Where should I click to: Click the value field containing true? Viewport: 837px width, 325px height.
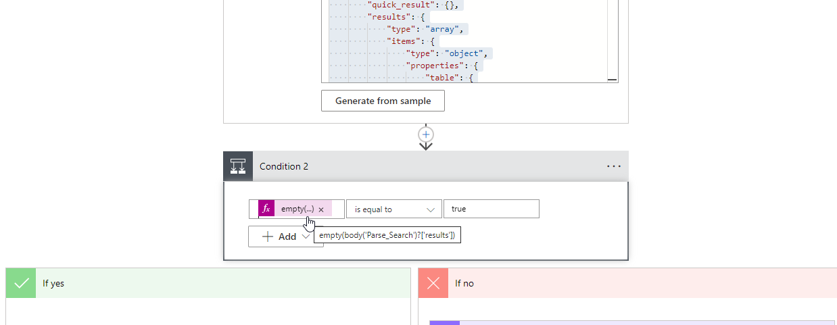pyautogui.click(x=491, y=209)
